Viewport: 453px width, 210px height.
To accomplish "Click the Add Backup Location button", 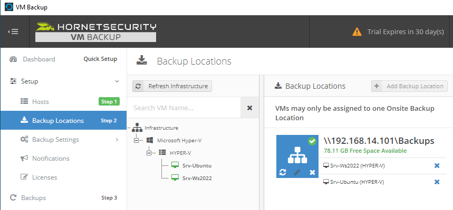I will pos(410,86).
